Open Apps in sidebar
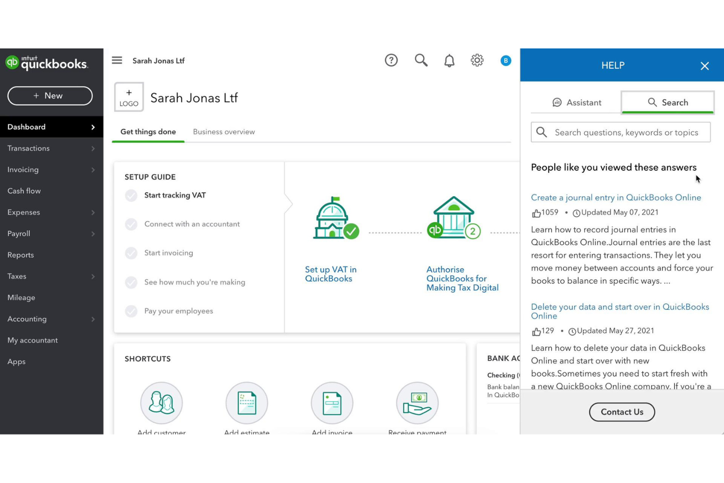The image size is (724, 483). (52, 362)
